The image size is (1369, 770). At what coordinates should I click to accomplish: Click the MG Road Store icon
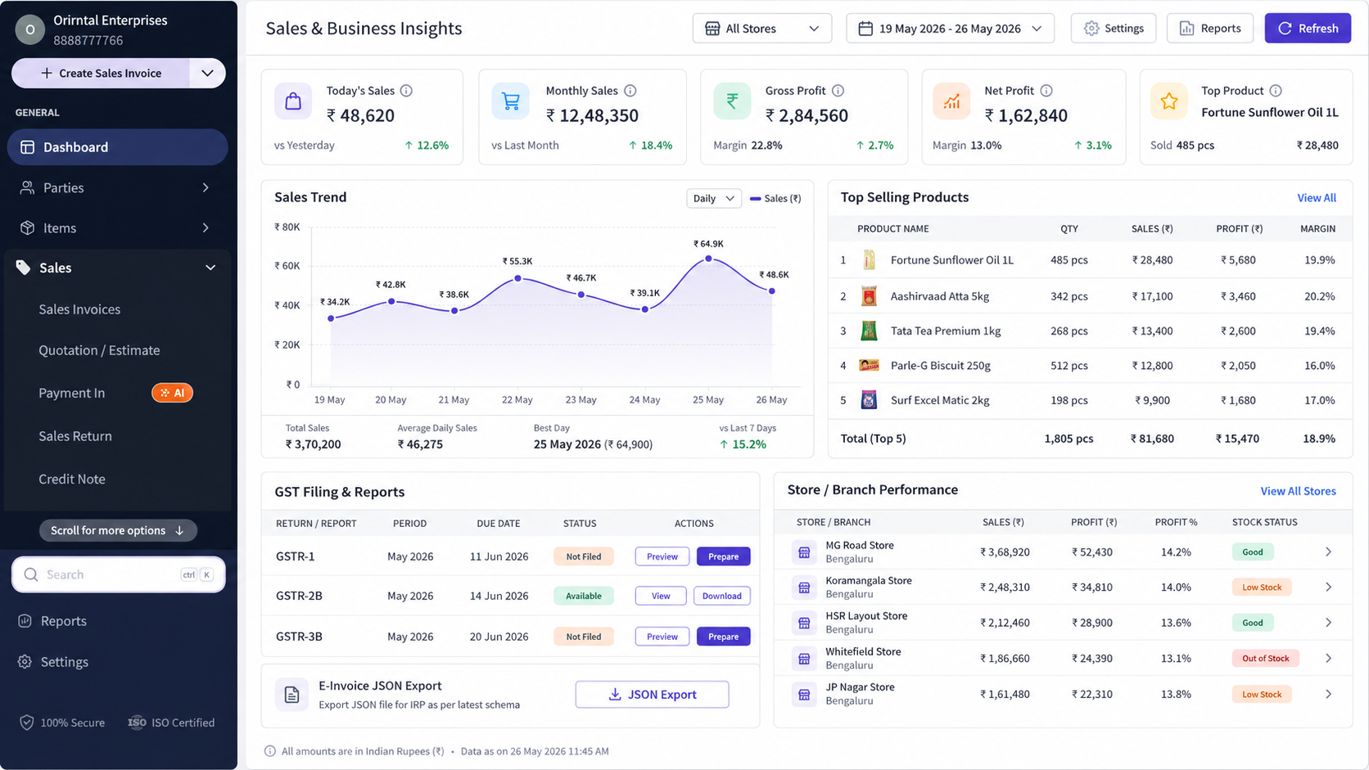click(x=804, y=552)
